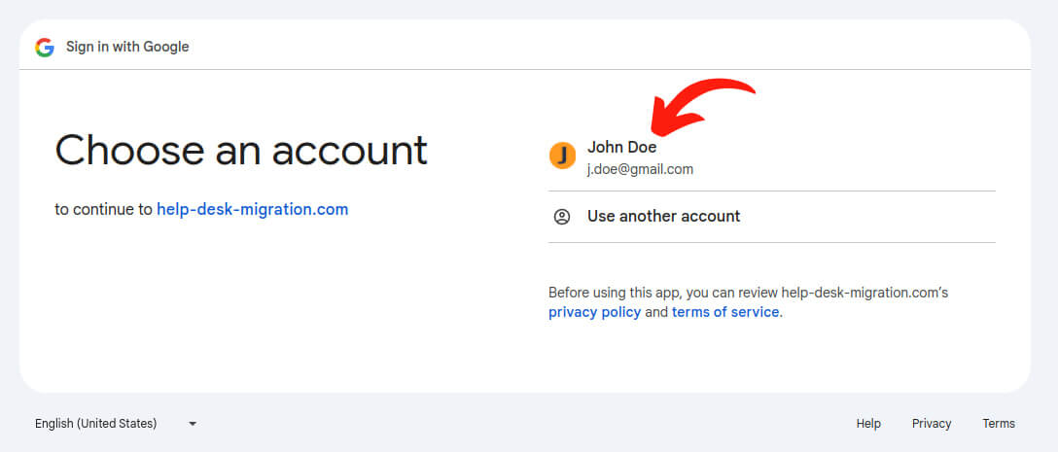Click the Help footer link
This screenshot has height=452, width=1058.
[x=868, y=424]
